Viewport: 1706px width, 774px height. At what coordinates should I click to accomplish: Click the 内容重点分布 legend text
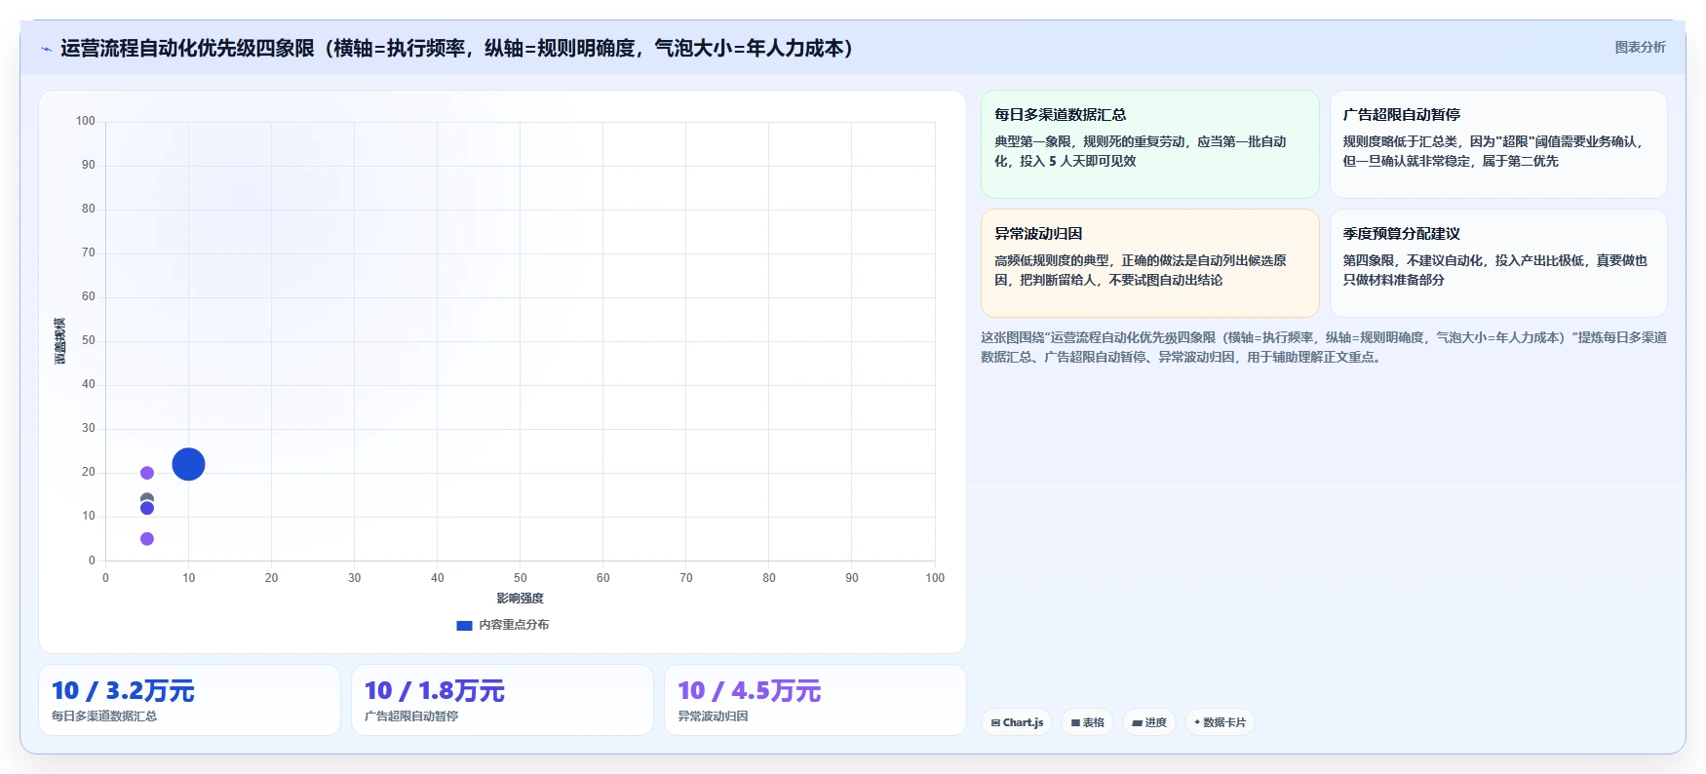[x=514, y=625]
